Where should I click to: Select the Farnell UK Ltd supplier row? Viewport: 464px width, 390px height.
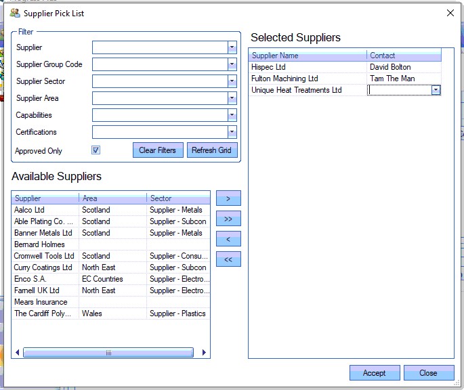click(110, 290)
